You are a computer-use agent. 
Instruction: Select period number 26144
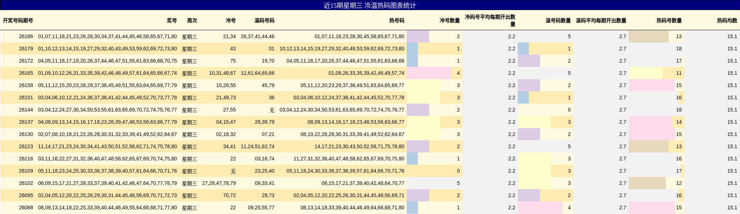coord(26,110)
